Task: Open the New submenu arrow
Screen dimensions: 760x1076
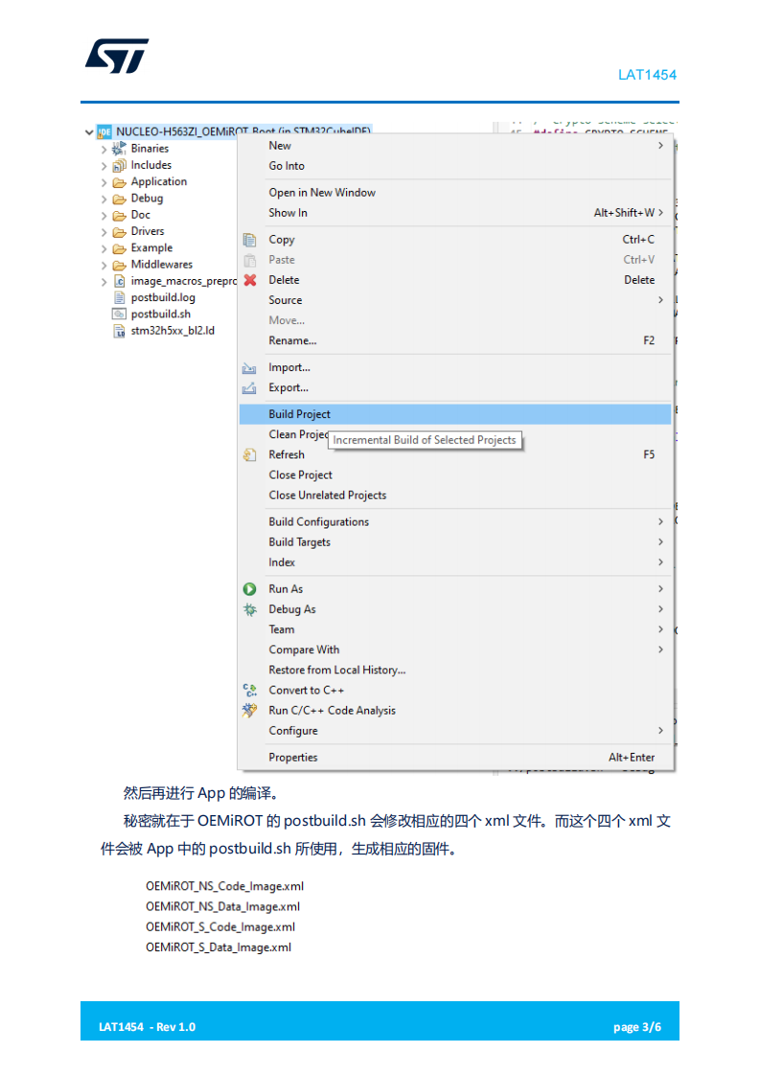Action: (x=660, y=146)
